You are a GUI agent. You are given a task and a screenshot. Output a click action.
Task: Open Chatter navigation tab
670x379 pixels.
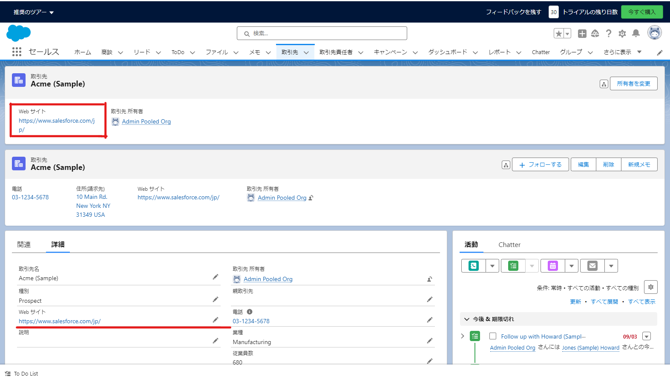(541, 52)
